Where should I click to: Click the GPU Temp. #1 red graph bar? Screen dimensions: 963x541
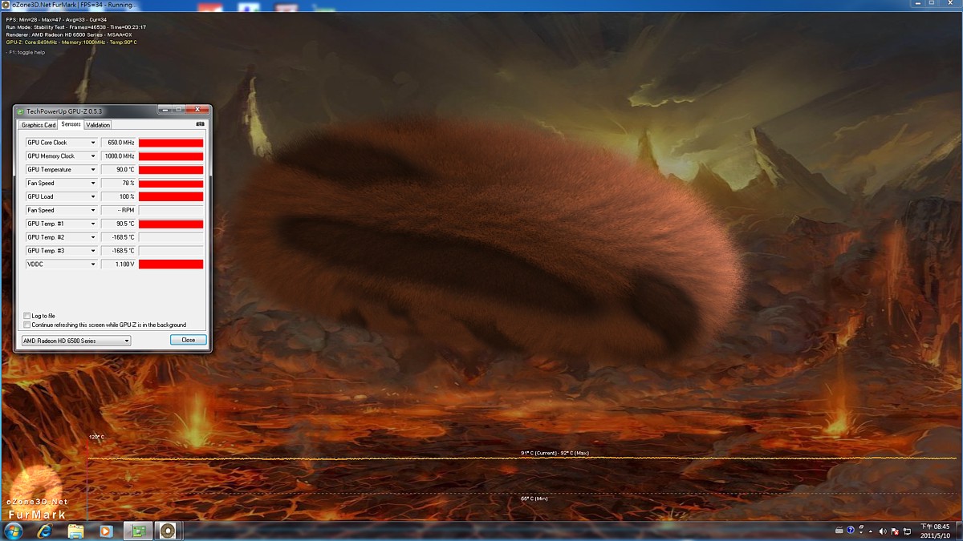click(x=171, y=224)
